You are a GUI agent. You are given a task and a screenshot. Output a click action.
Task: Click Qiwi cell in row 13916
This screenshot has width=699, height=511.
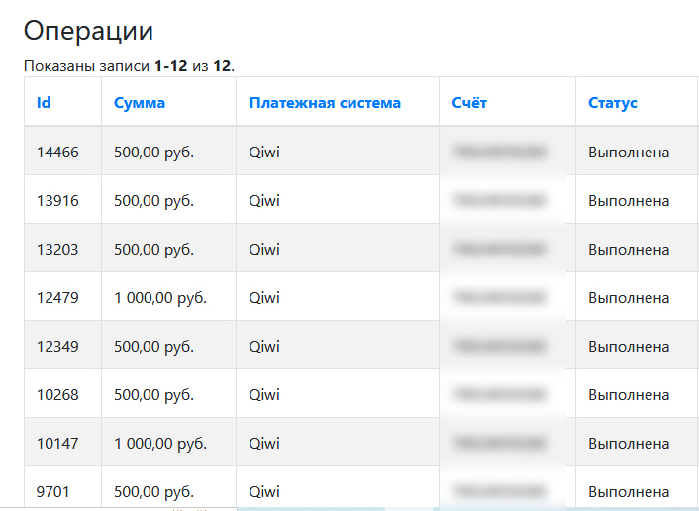pyautogui.click(x=264, y=201)
